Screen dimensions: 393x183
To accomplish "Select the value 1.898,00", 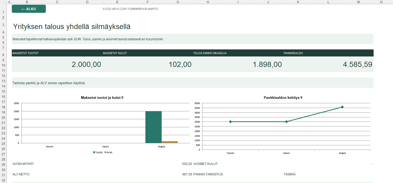I will (267, 65).
